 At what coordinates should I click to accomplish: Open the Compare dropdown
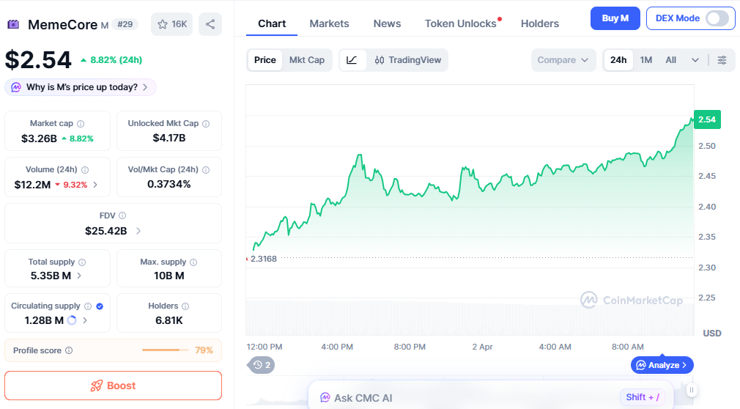(563, 60)
